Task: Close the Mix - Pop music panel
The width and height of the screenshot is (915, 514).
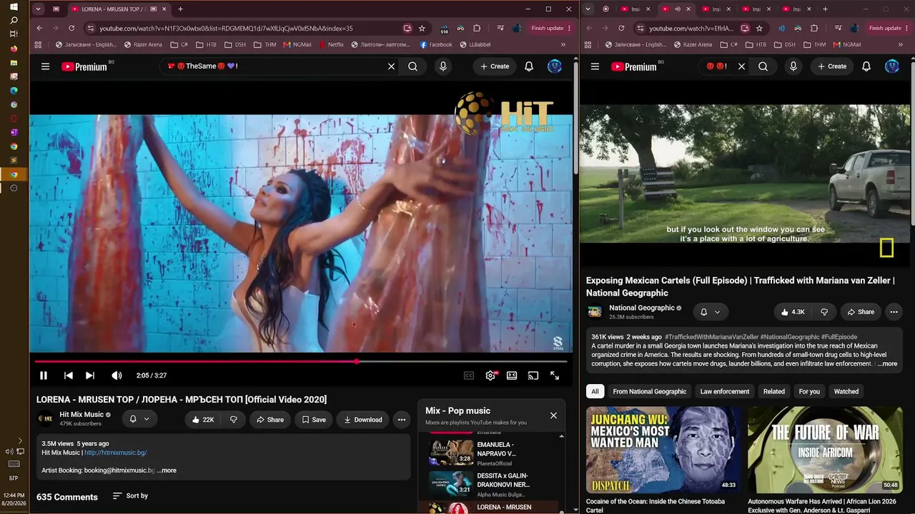Action: tap(553, 415)
